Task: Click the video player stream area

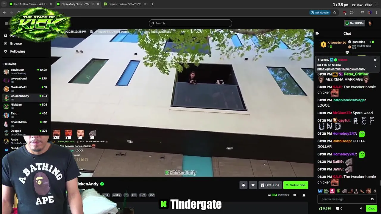Action: pos(182,103)
